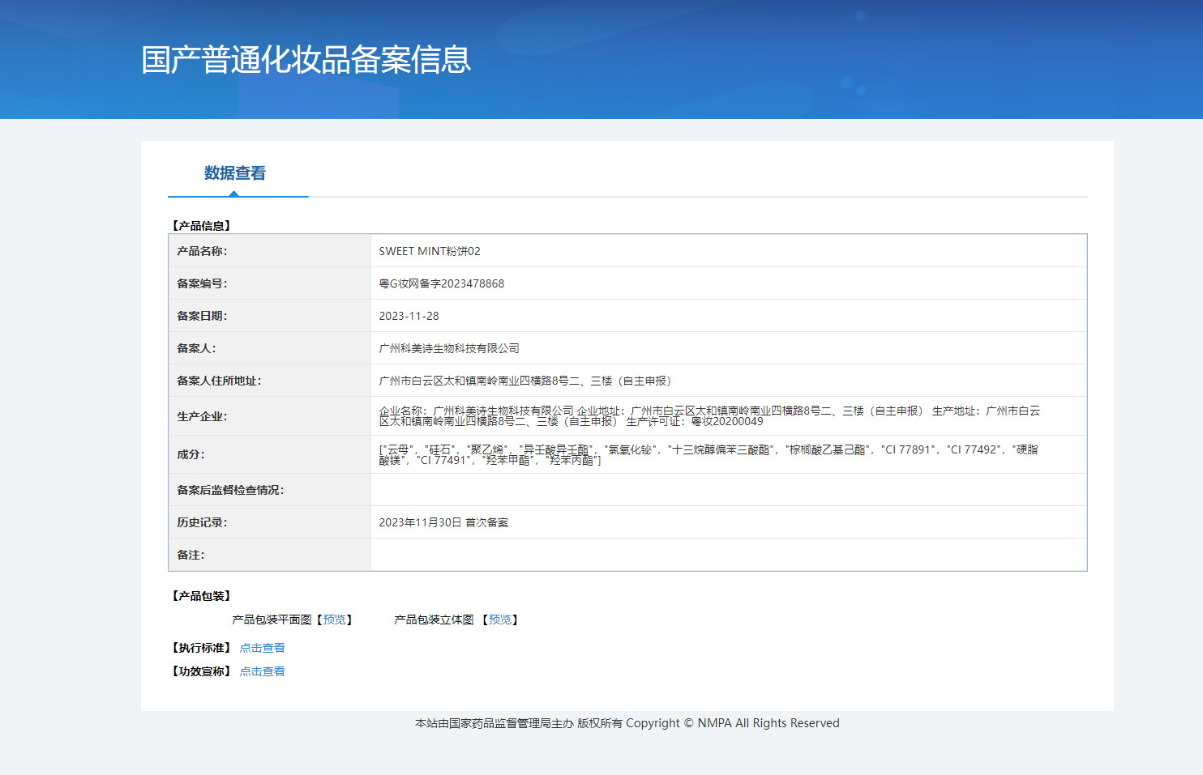Click the 【产品包装】 section heading
The image size is (1203, 775).
201,596
